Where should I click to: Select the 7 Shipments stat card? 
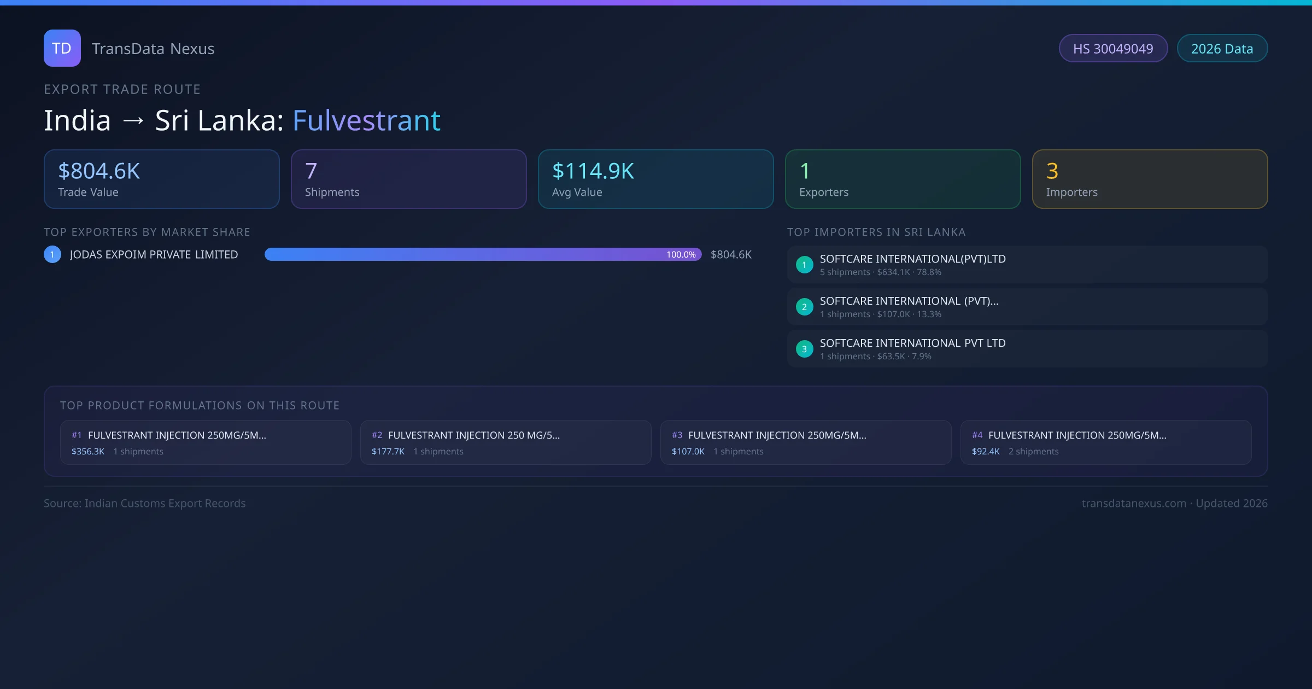(x=408, y=179)
